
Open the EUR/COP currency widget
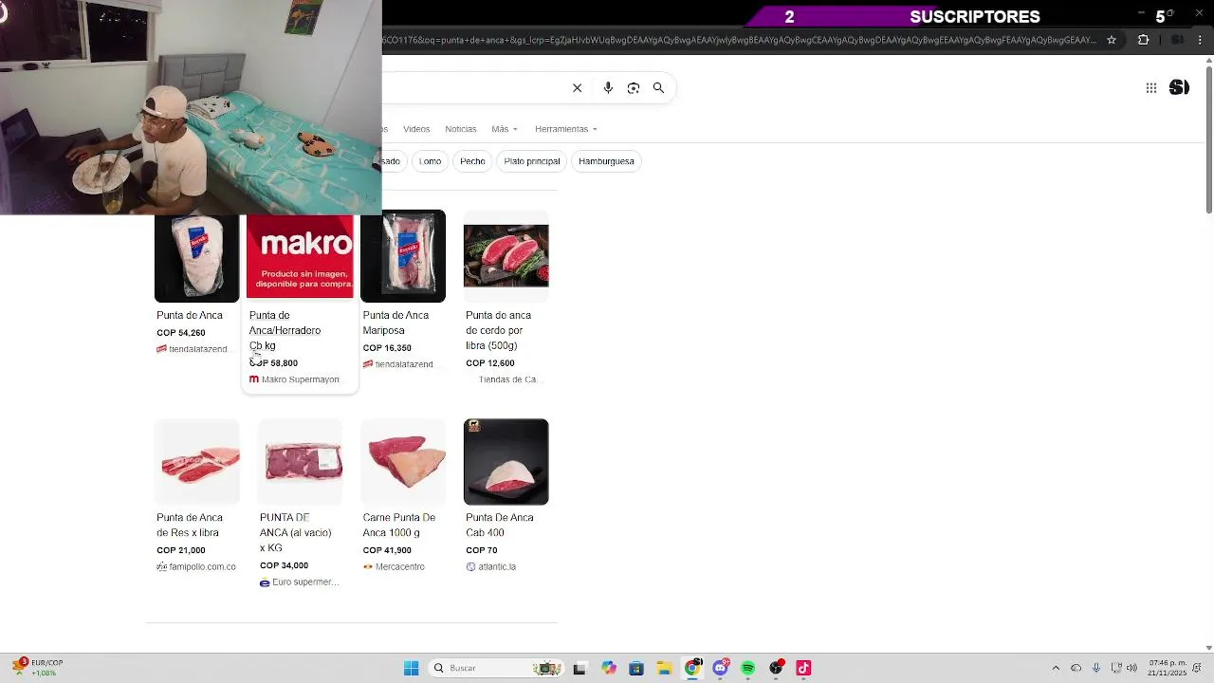(38, 668)
